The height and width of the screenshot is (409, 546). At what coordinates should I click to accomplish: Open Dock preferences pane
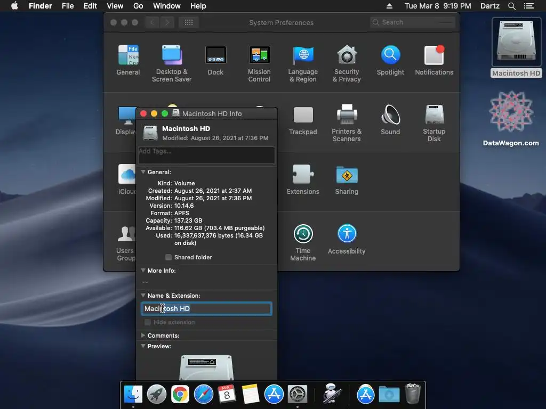[x=215, y=60]
